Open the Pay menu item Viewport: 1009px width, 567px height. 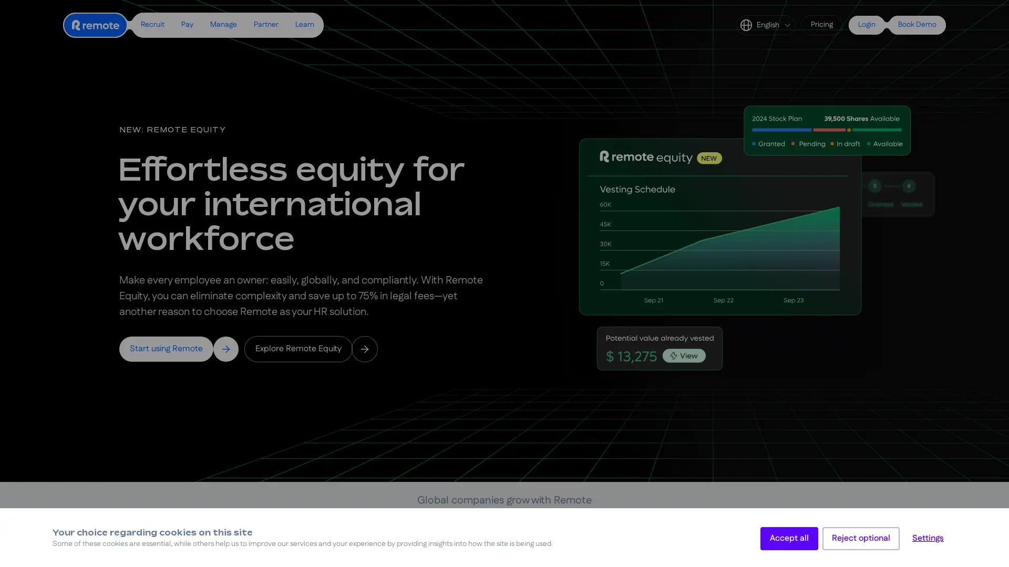pyautogui.click(x=187, y=24)
